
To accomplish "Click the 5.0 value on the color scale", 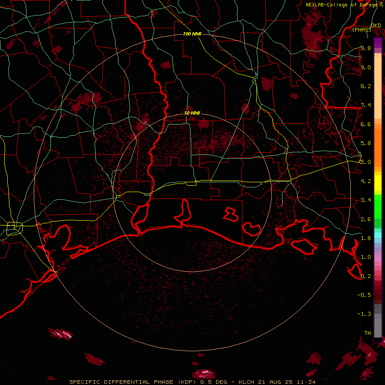I will tap(366, 162).
